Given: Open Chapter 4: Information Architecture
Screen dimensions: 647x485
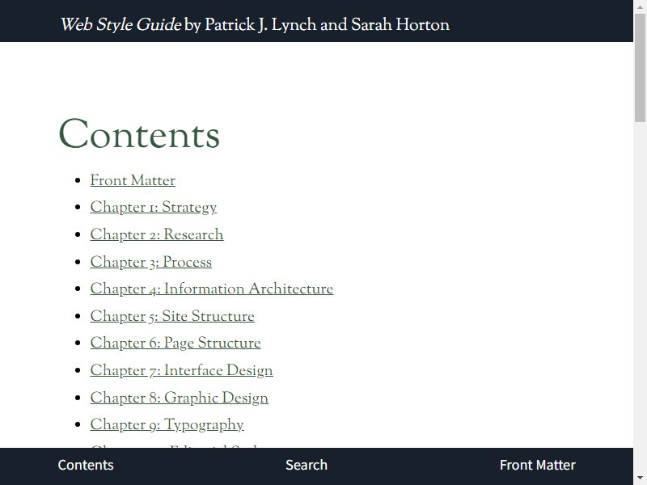Looking at the screenshot, I should (212, 289).
